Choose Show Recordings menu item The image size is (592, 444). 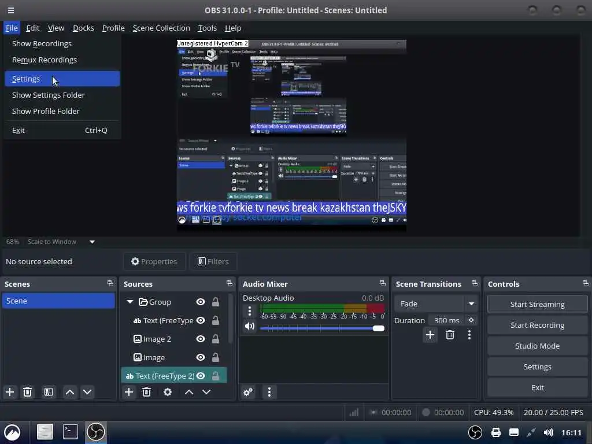62,43
